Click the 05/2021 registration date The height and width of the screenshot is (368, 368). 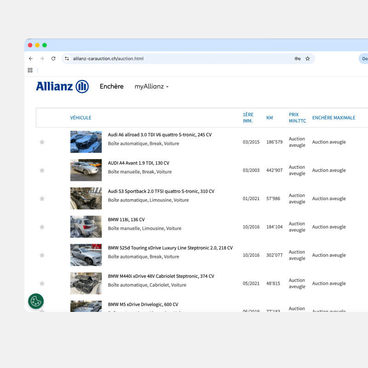click(251, 283)
